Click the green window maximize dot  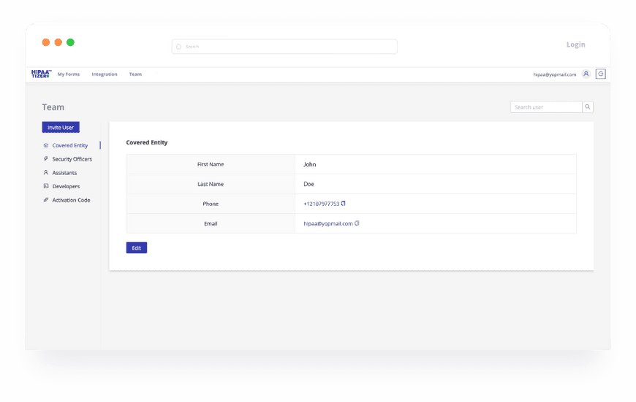[x=70, y=42]
